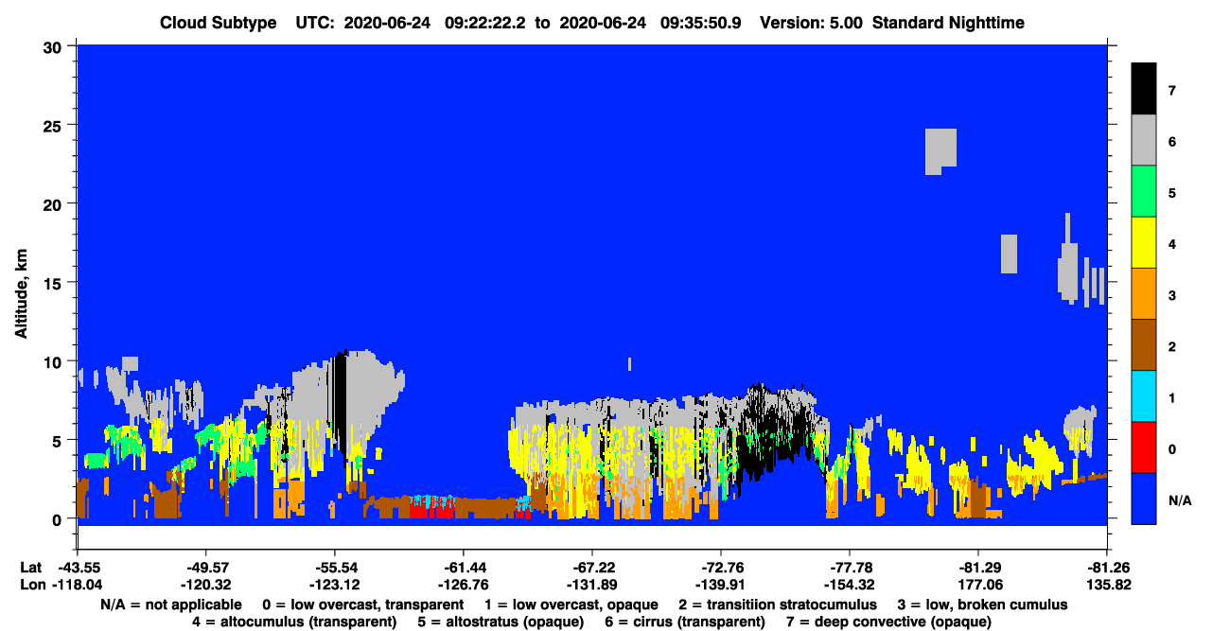
Task: Click longitude value -126.76
Action: click(463, 584)
